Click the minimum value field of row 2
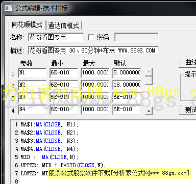This screenshot has width=196, height=184. [x=64, y=85]
